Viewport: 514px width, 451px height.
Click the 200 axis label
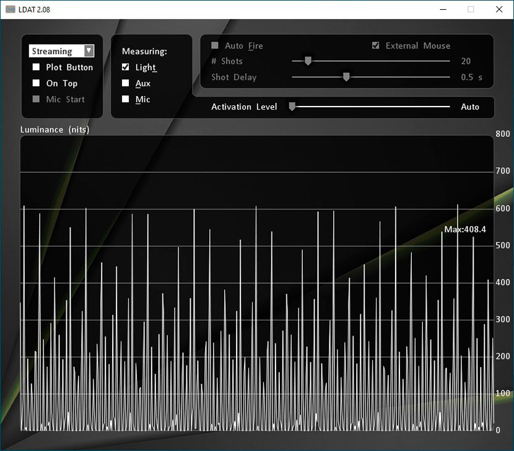coord(503,356)
